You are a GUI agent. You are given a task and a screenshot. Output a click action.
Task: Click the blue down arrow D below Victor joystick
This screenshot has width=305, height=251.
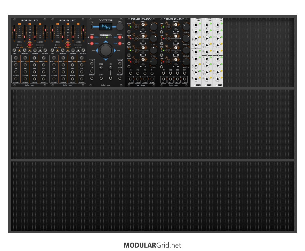[106, 59]
